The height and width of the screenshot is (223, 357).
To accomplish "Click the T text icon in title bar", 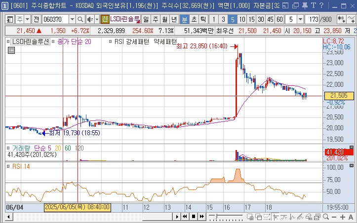I will click(313, 5).
